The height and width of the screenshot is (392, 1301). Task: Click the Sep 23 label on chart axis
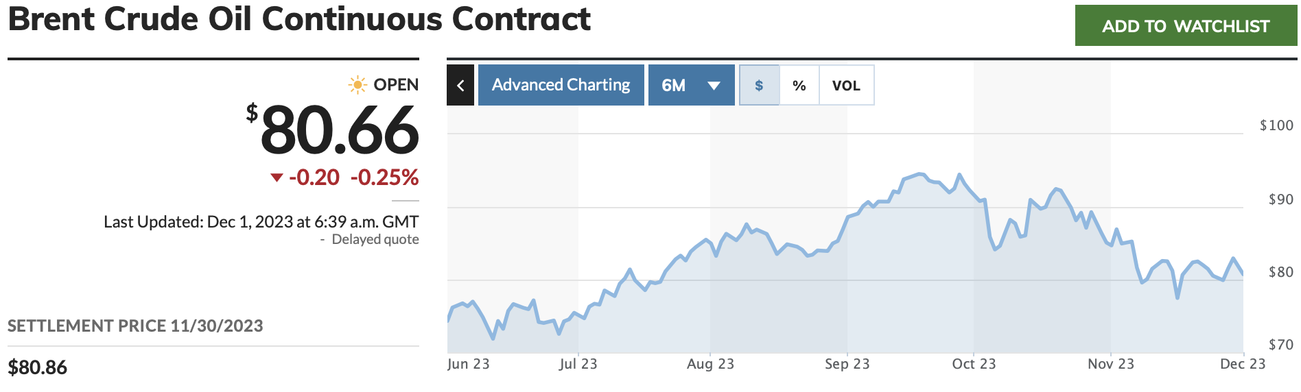[x=847, y=364]
